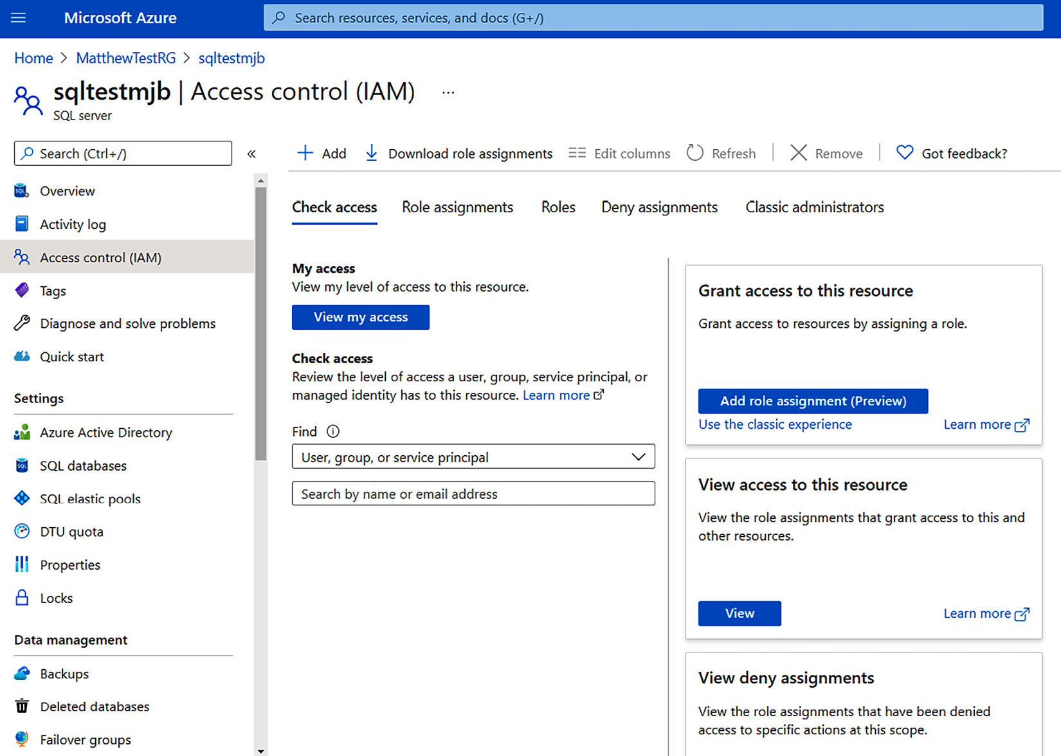Click Add role assignment (Preview) button
The image size is (1061, 756).
tap(813, 401)
